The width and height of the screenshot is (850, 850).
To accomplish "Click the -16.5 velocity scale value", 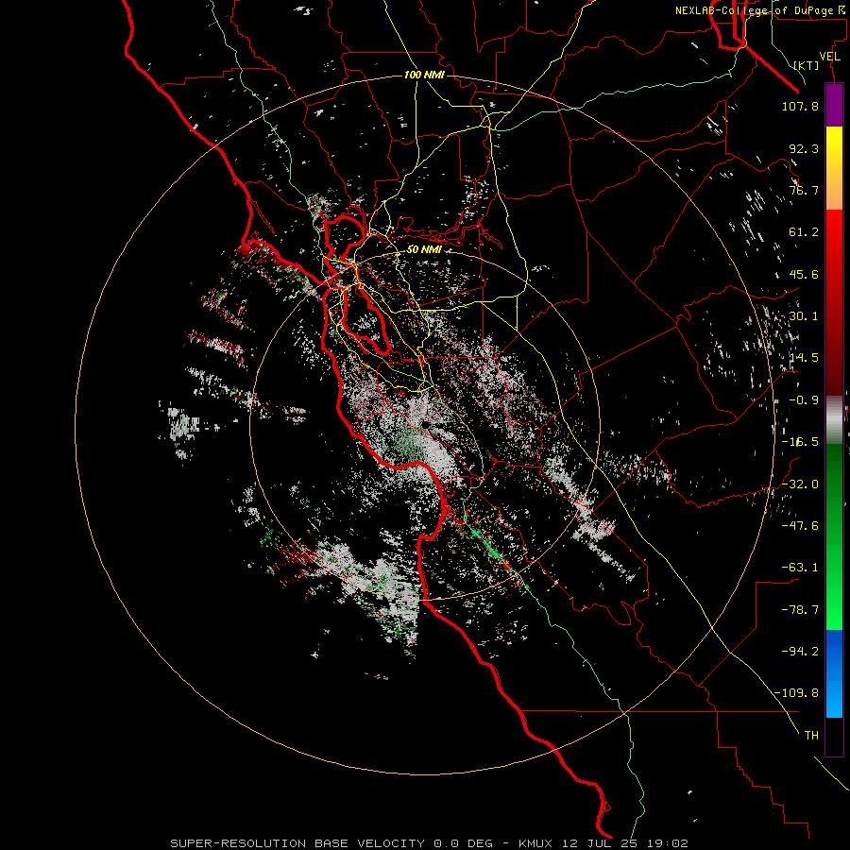I will click(800, 442).
